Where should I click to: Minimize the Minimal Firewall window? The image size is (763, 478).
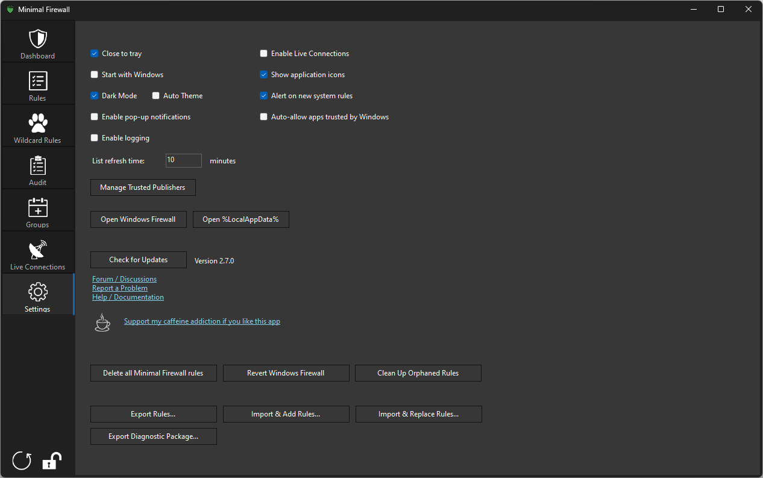693,10
